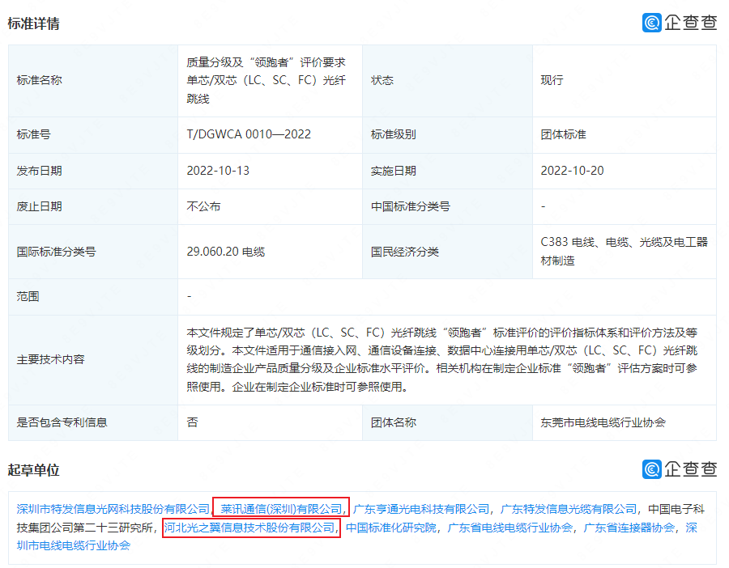The image size is (729, 568).
Task: Click the 广东省连接器协会 link
Action: coord(629,528)
